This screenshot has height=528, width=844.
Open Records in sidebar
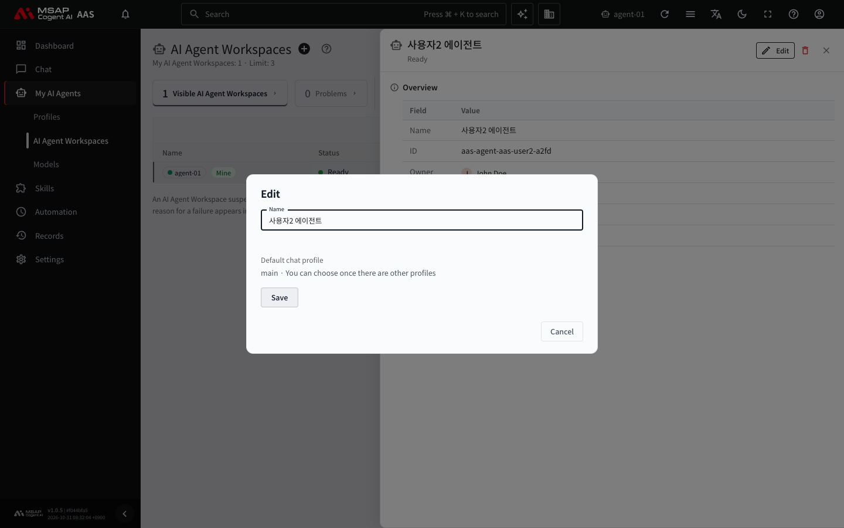(70, 236)
